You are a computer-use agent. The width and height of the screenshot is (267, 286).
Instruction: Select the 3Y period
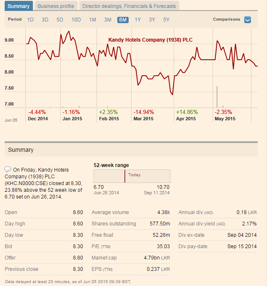pyautogui.click(x=152, y=20)
